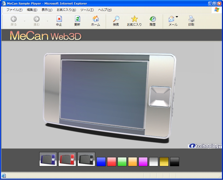Click the technology logo link

click(x=205, y=146)
